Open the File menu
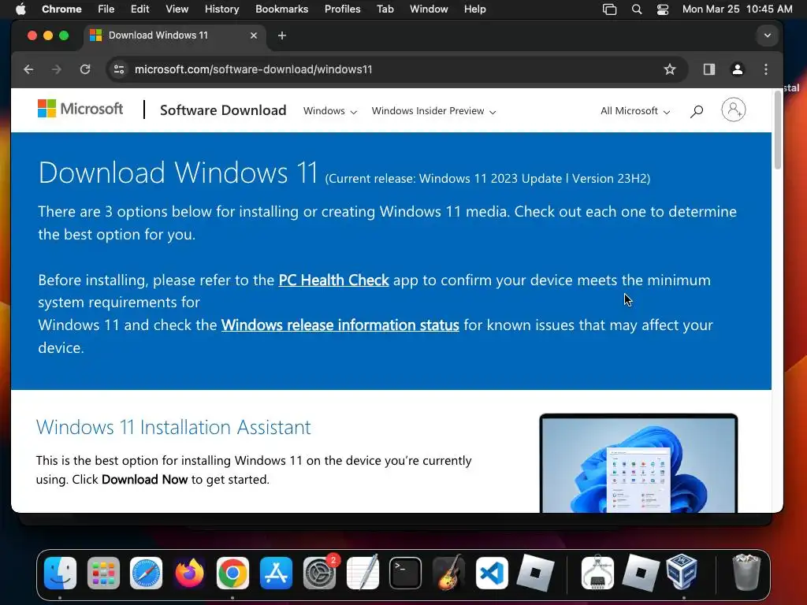 106,9
